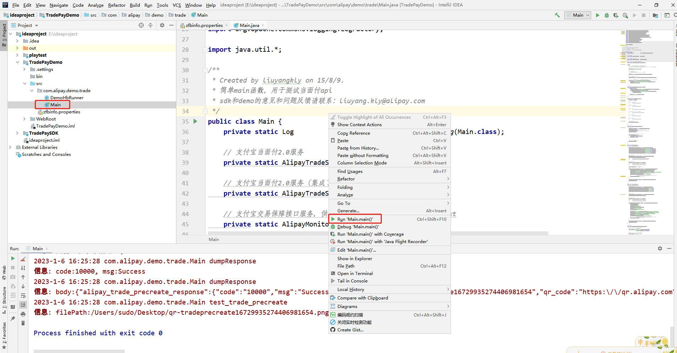Click the Build project hammer icon
Viewport: 677px width, 353px height.
click(x=557, y=15)
